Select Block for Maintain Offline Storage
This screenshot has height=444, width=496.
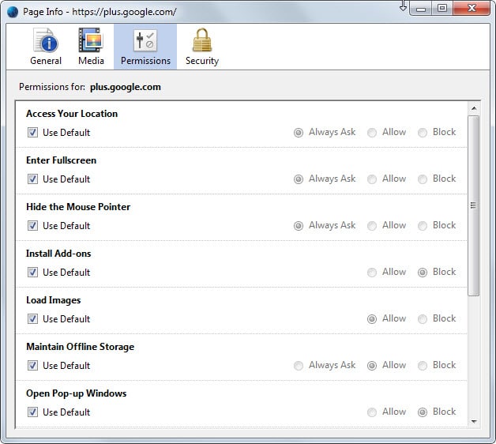click(423, 366)
